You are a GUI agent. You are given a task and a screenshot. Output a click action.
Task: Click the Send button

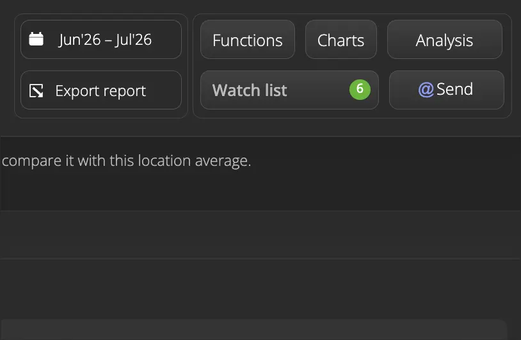[447, 90]
